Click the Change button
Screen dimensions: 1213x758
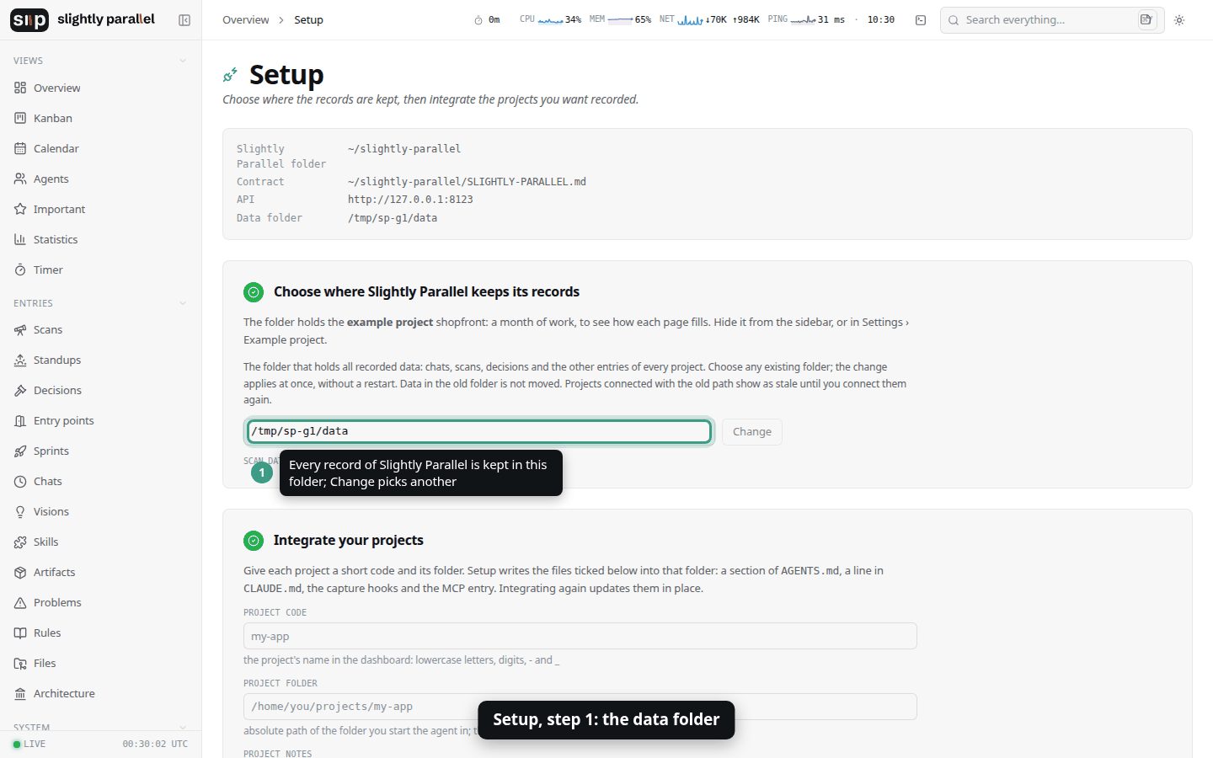pos(752,432)
